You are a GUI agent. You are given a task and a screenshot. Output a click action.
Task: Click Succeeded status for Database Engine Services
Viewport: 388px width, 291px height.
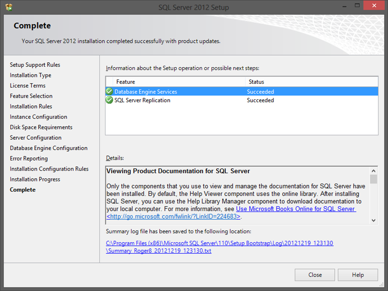click(x=260, y=92)
